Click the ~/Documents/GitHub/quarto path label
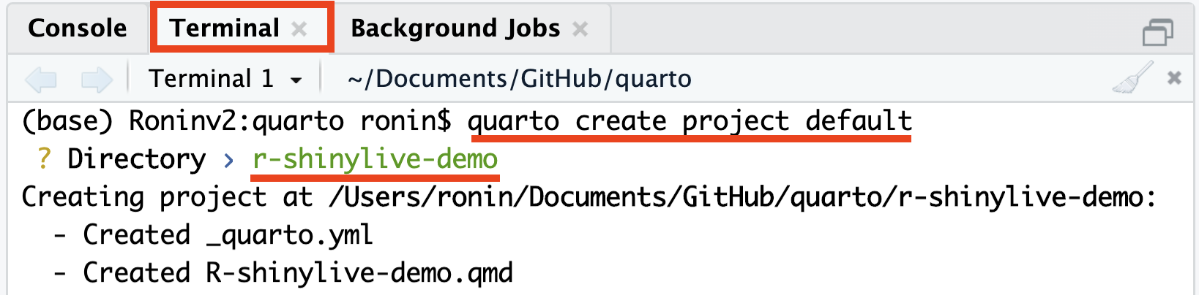The image size is (1199, 295). [x=519, y=79]
